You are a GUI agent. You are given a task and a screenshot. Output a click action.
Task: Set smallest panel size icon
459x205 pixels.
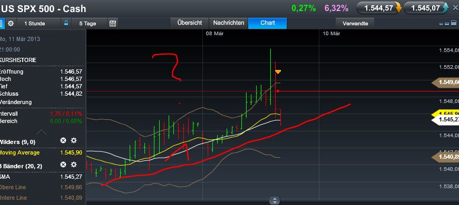(x=441, y=24)
